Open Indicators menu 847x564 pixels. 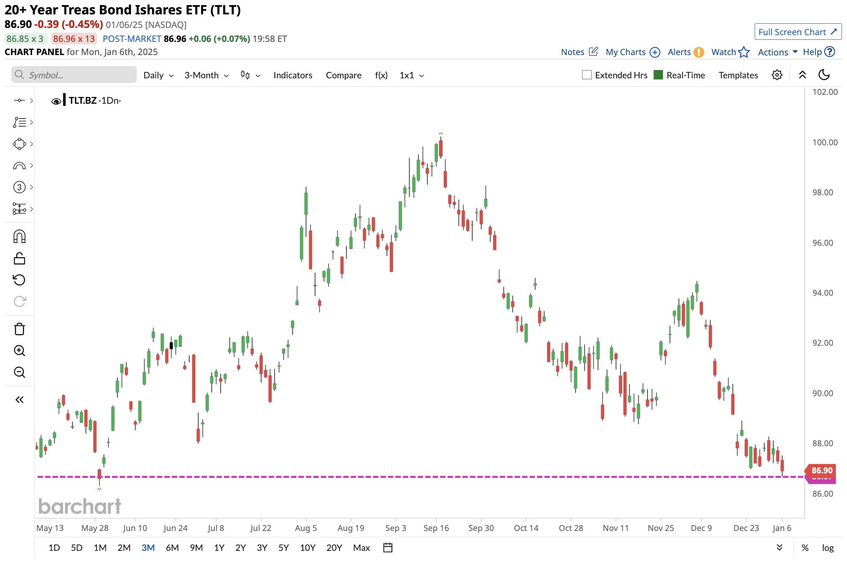(293, 75)
